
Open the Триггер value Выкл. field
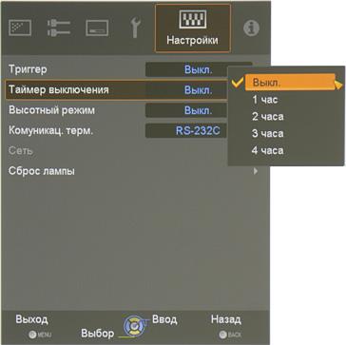pyautogui.click(x=199, y=69)
